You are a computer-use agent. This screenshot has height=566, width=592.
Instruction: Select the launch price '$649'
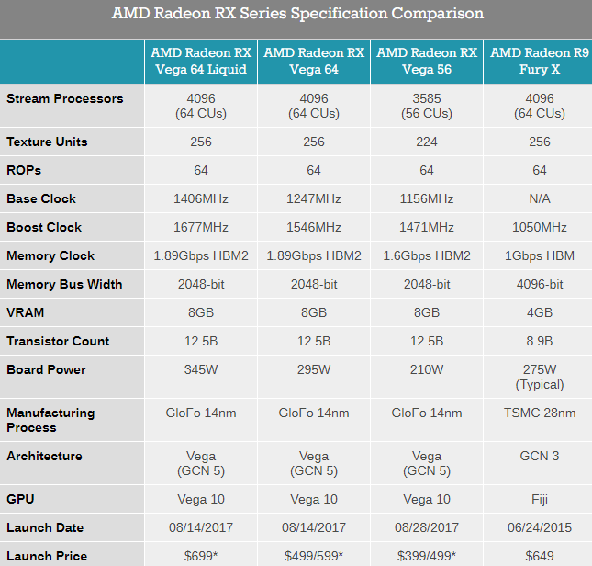point(540,556)
